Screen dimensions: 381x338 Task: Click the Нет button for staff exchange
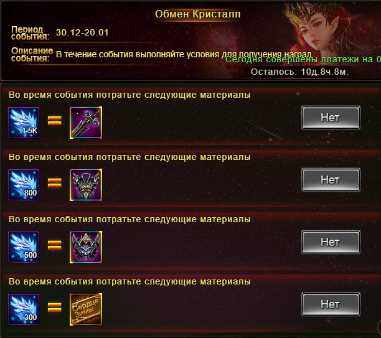tap(331, 118)
